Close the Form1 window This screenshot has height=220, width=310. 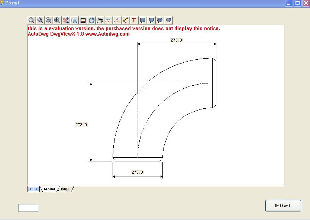[x=306, y=3]
